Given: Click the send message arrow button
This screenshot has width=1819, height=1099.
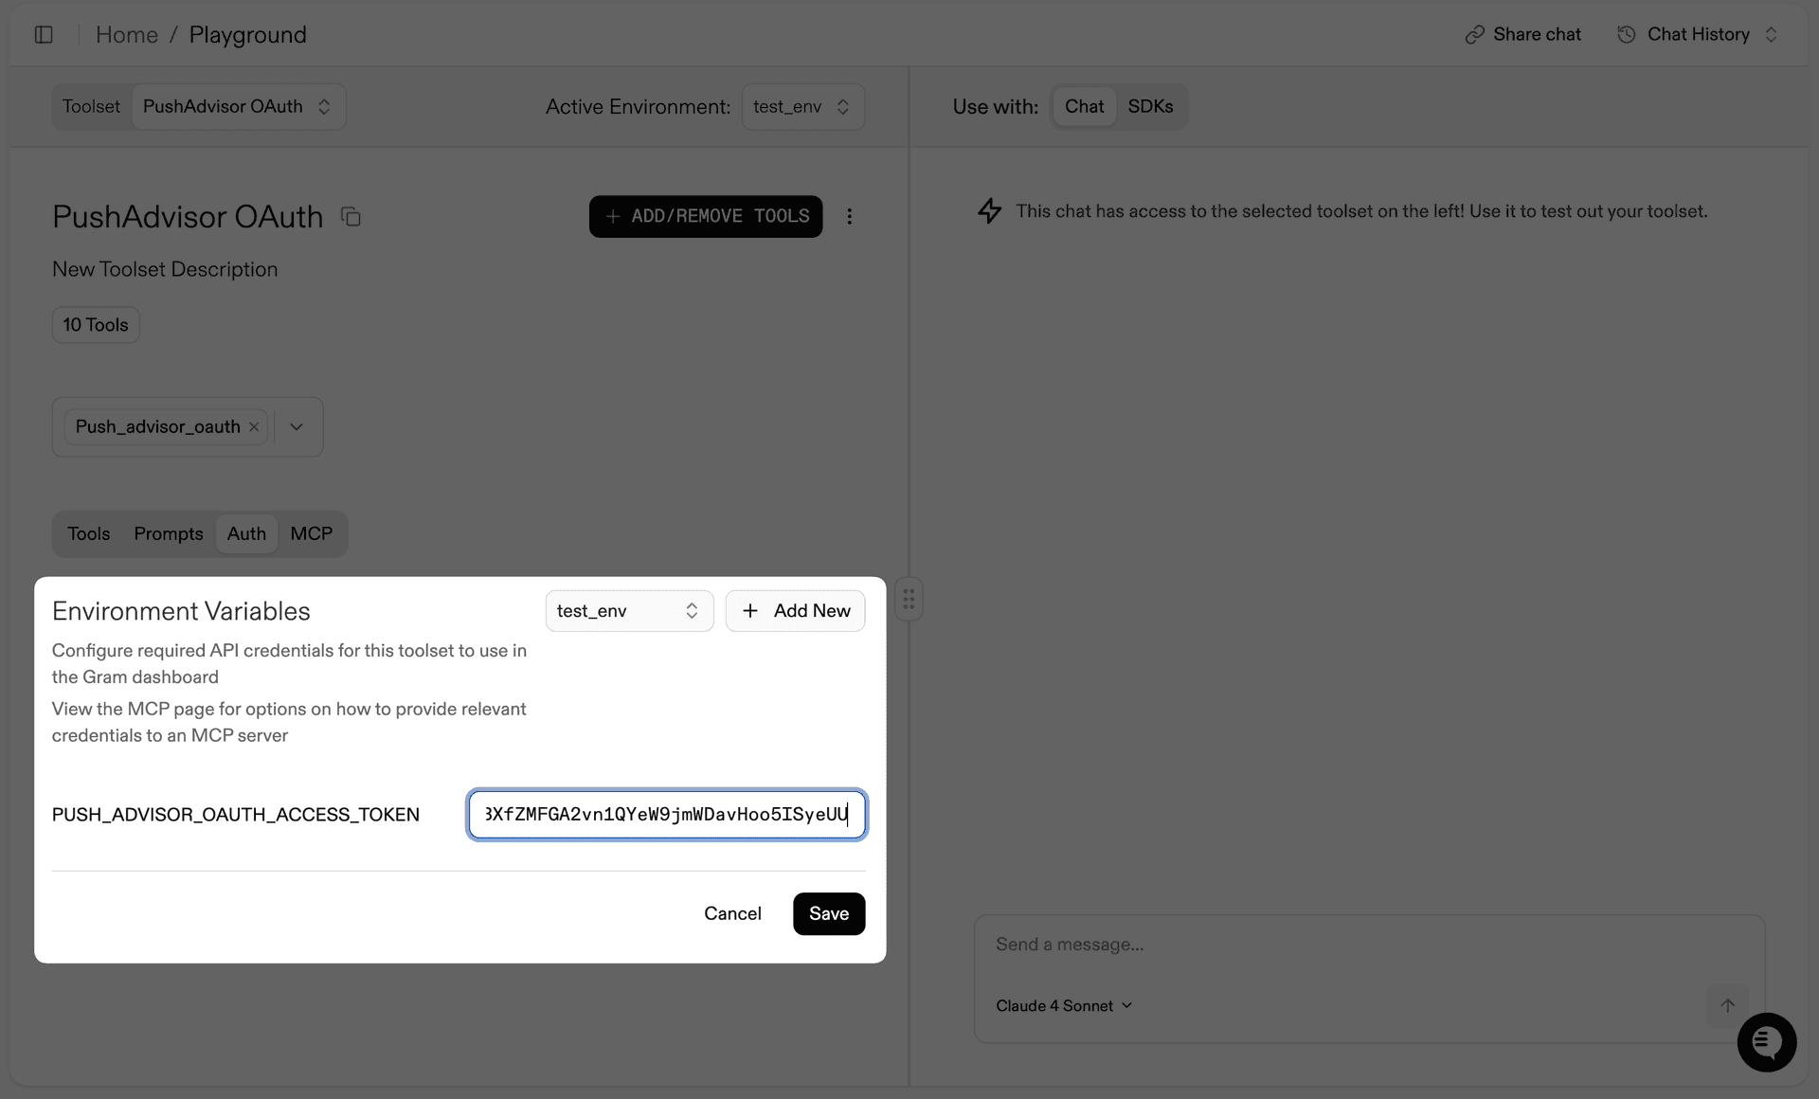Looking at the screenshot, I should [1728, 1005].
